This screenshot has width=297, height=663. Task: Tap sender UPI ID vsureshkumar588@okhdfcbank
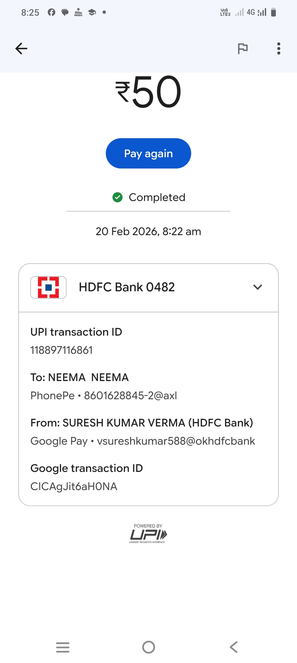[176, 441]
